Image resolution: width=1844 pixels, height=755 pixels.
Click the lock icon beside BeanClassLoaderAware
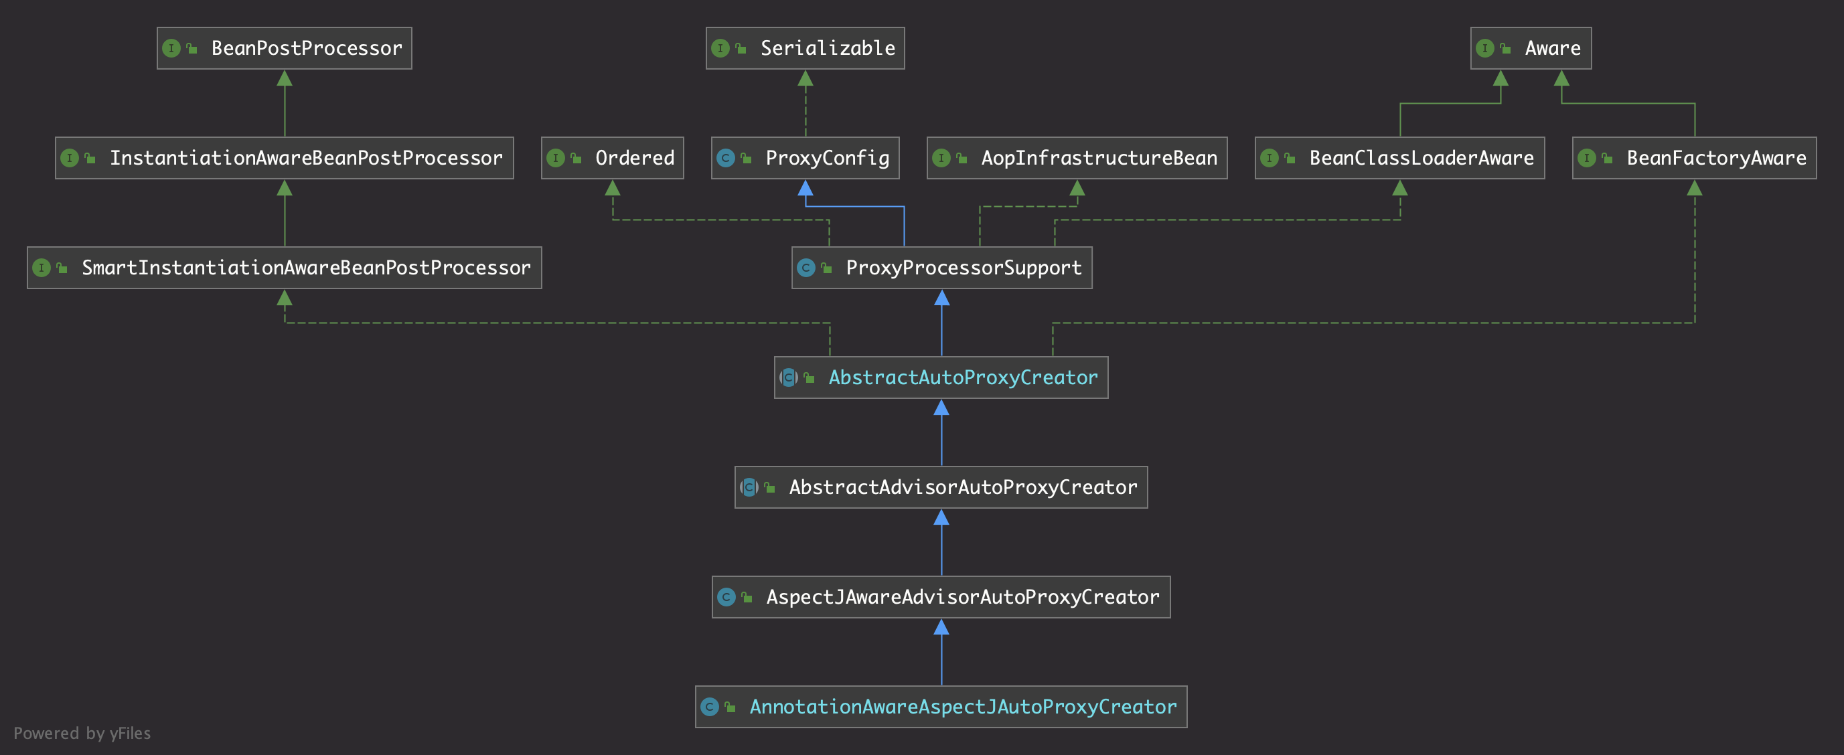click(1290, 158)
